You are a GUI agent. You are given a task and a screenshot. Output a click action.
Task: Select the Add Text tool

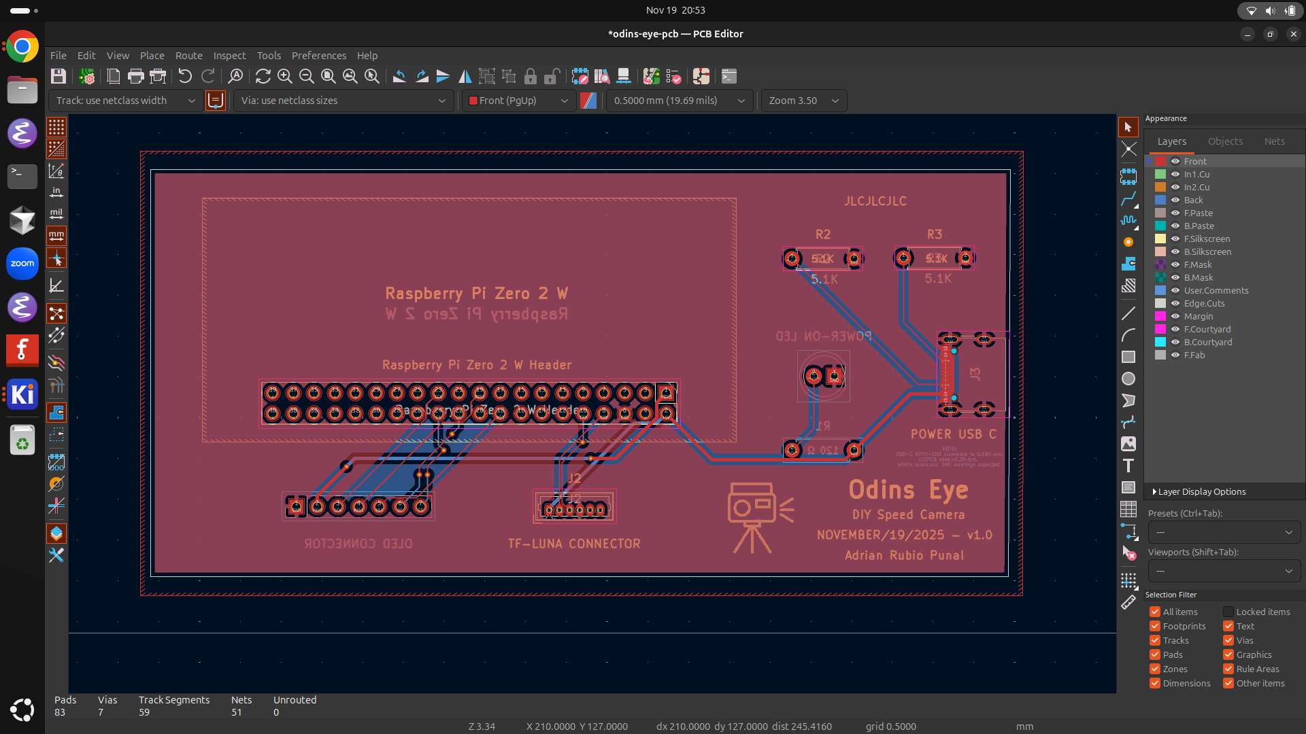(1128, 466)
